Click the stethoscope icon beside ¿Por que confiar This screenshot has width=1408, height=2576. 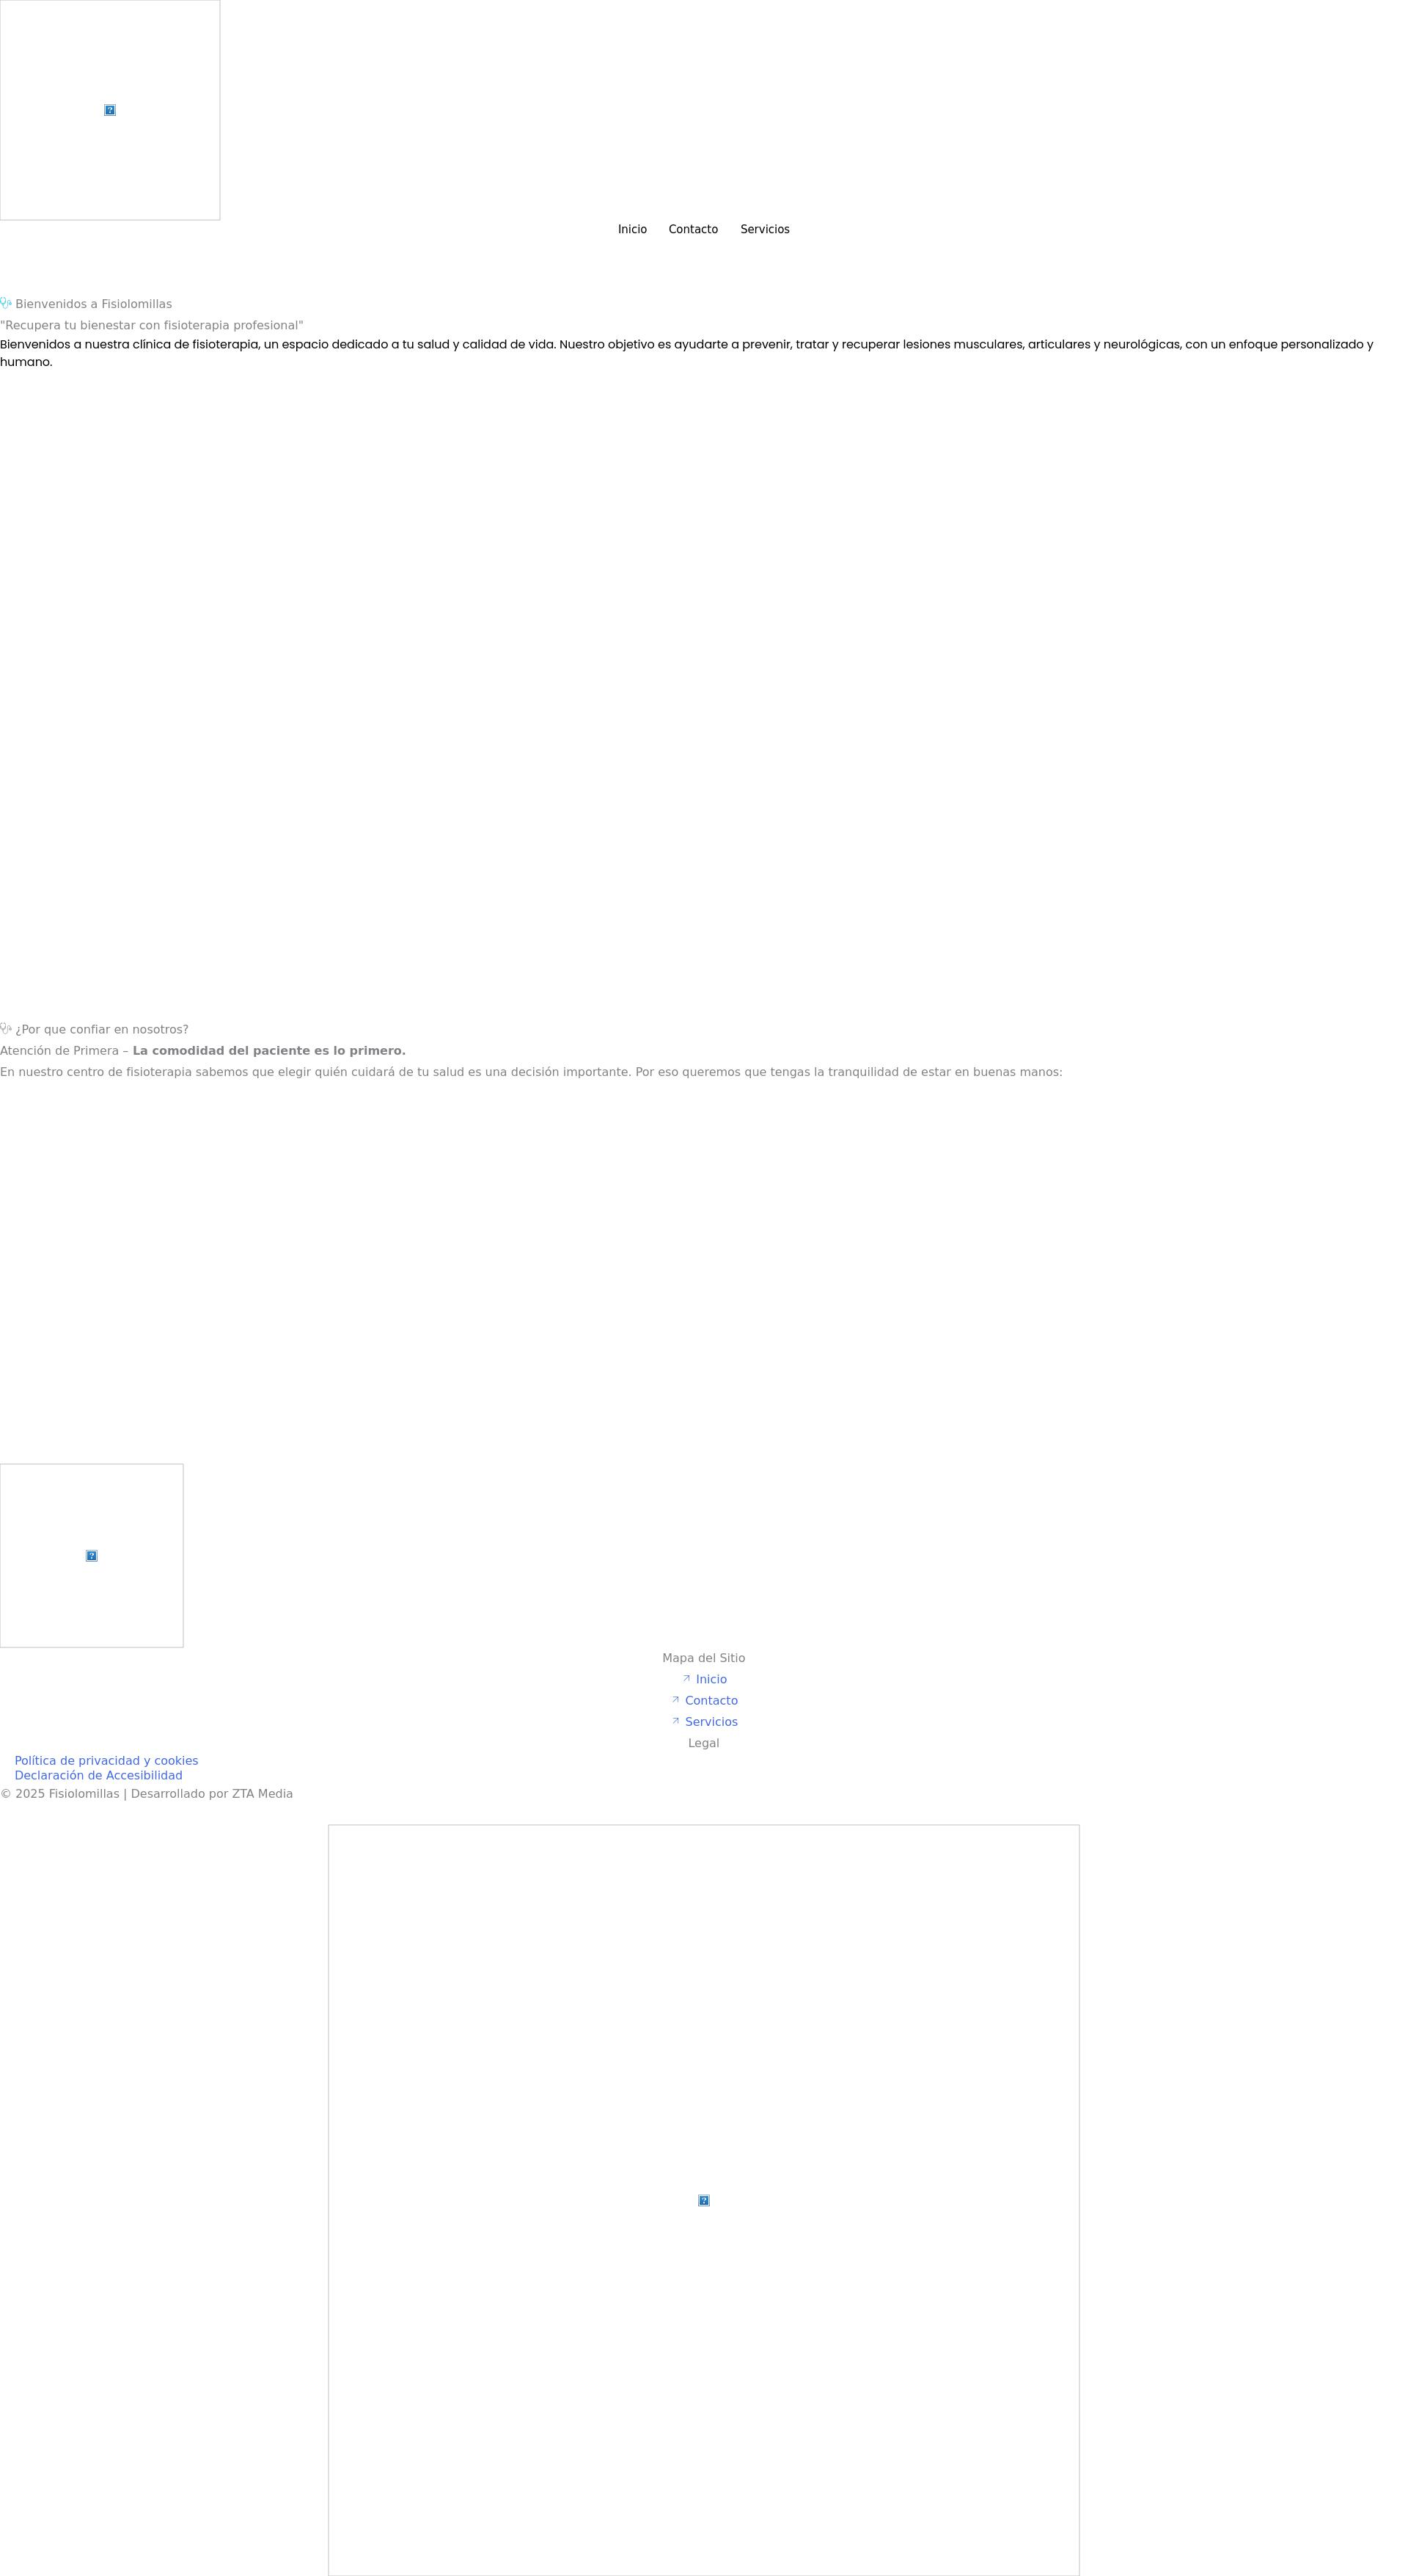(x=6, y=1028)
